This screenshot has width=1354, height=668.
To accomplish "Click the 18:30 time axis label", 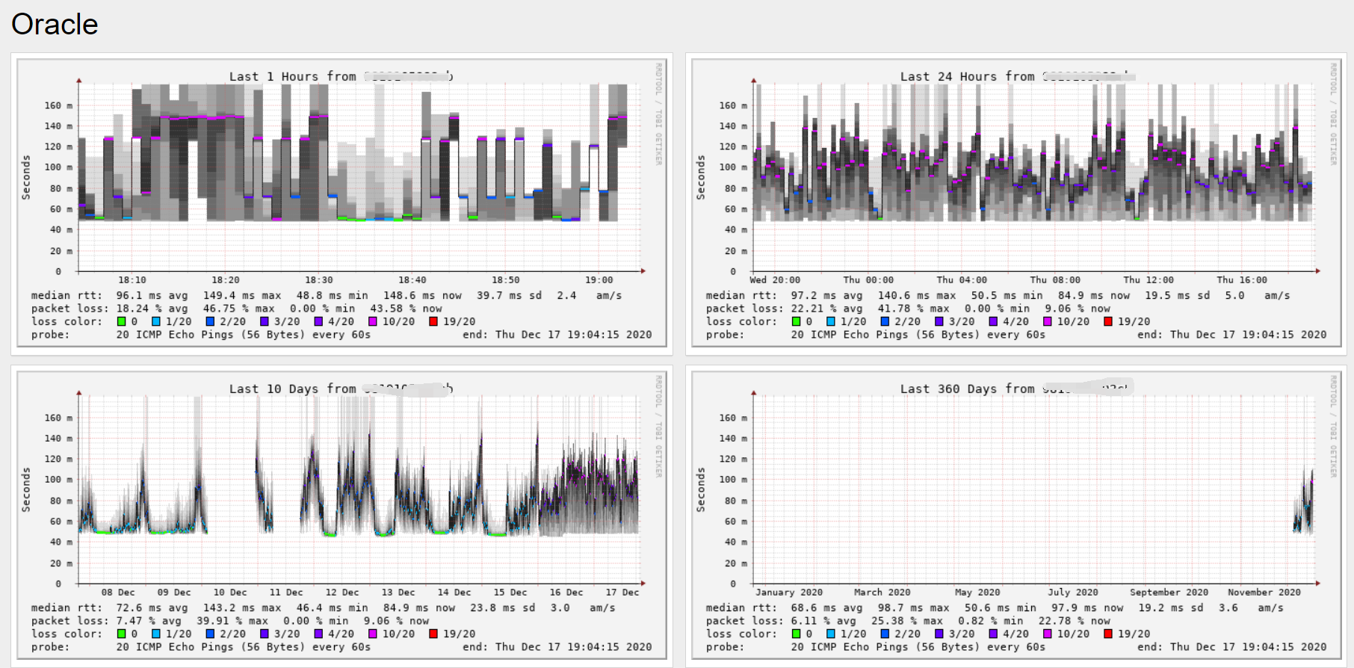I will click(319, 280).
